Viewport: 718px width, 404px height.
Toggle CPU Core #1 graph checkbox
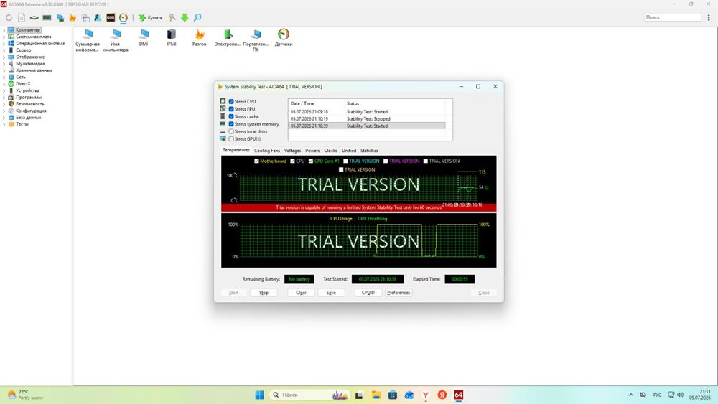[x=311, y=161]
